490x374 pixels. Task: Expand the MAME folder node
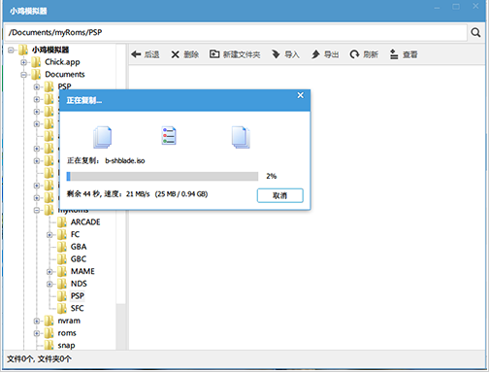coord(49,272)
